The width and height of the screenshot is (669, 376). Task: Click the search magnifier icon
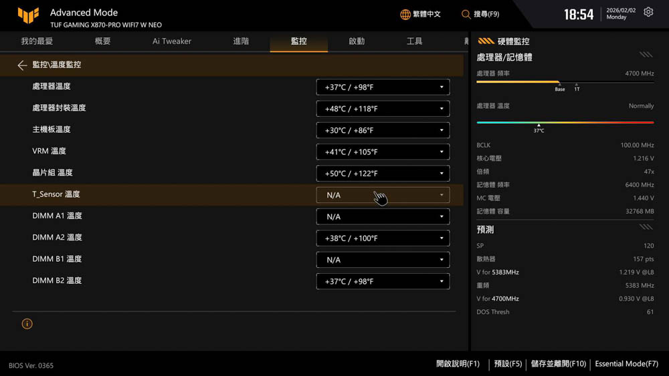coord(466,14)
